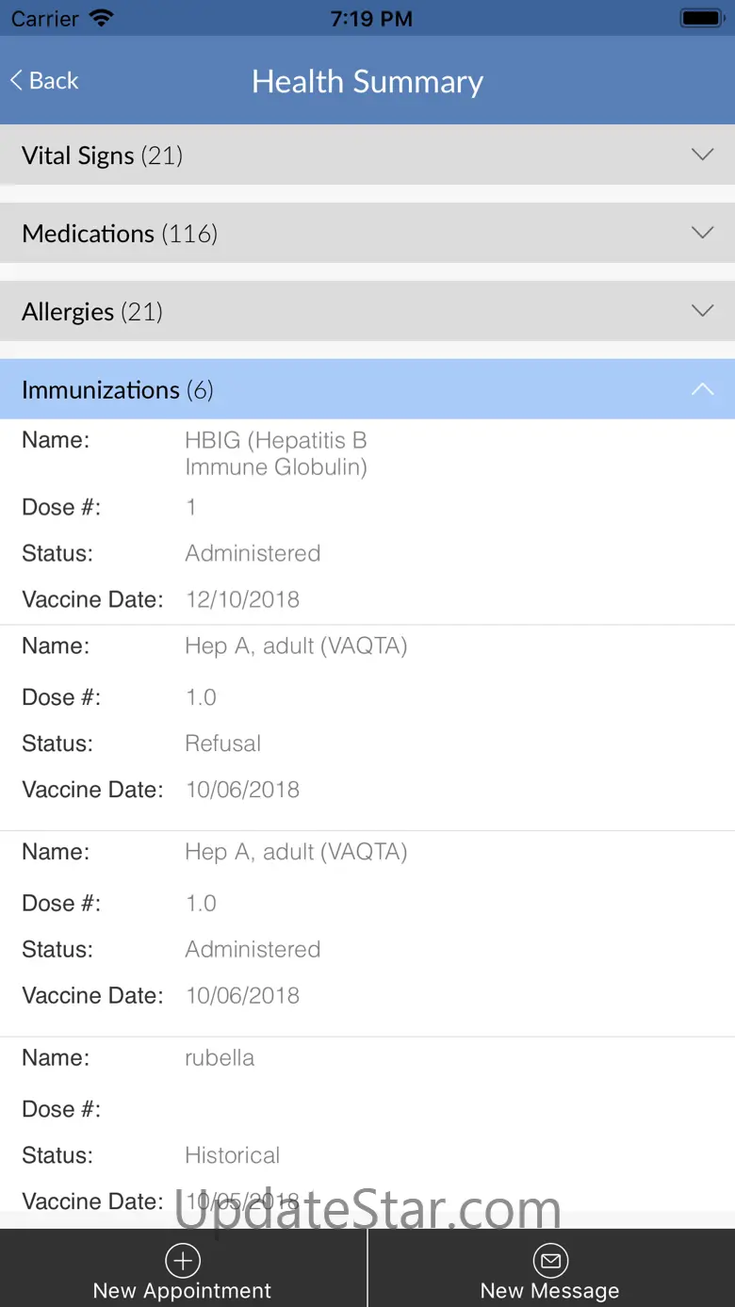Tap New Appointment button label
This screenshot has height=1307, width=735.
coord(182,1291)
